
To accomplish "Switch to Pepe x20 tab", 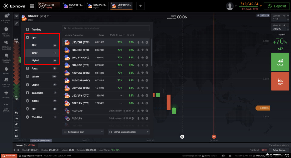I will pyautogui.click(x=49, y=6).
